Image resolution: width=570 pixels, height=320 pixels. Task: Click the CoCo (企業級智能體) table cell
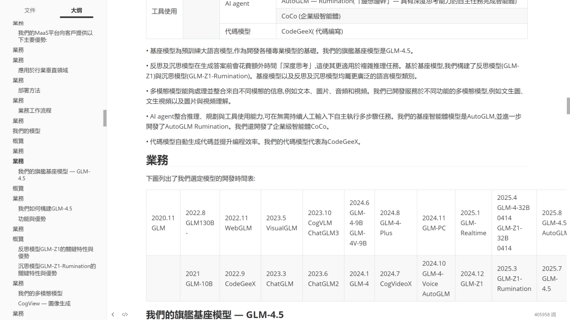tap(402, 16)
